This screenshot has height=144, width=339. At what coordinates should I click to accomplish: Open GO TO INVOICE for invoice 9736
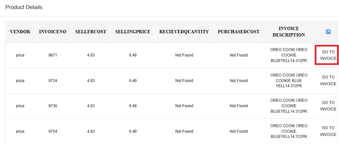tap(328, 106)
